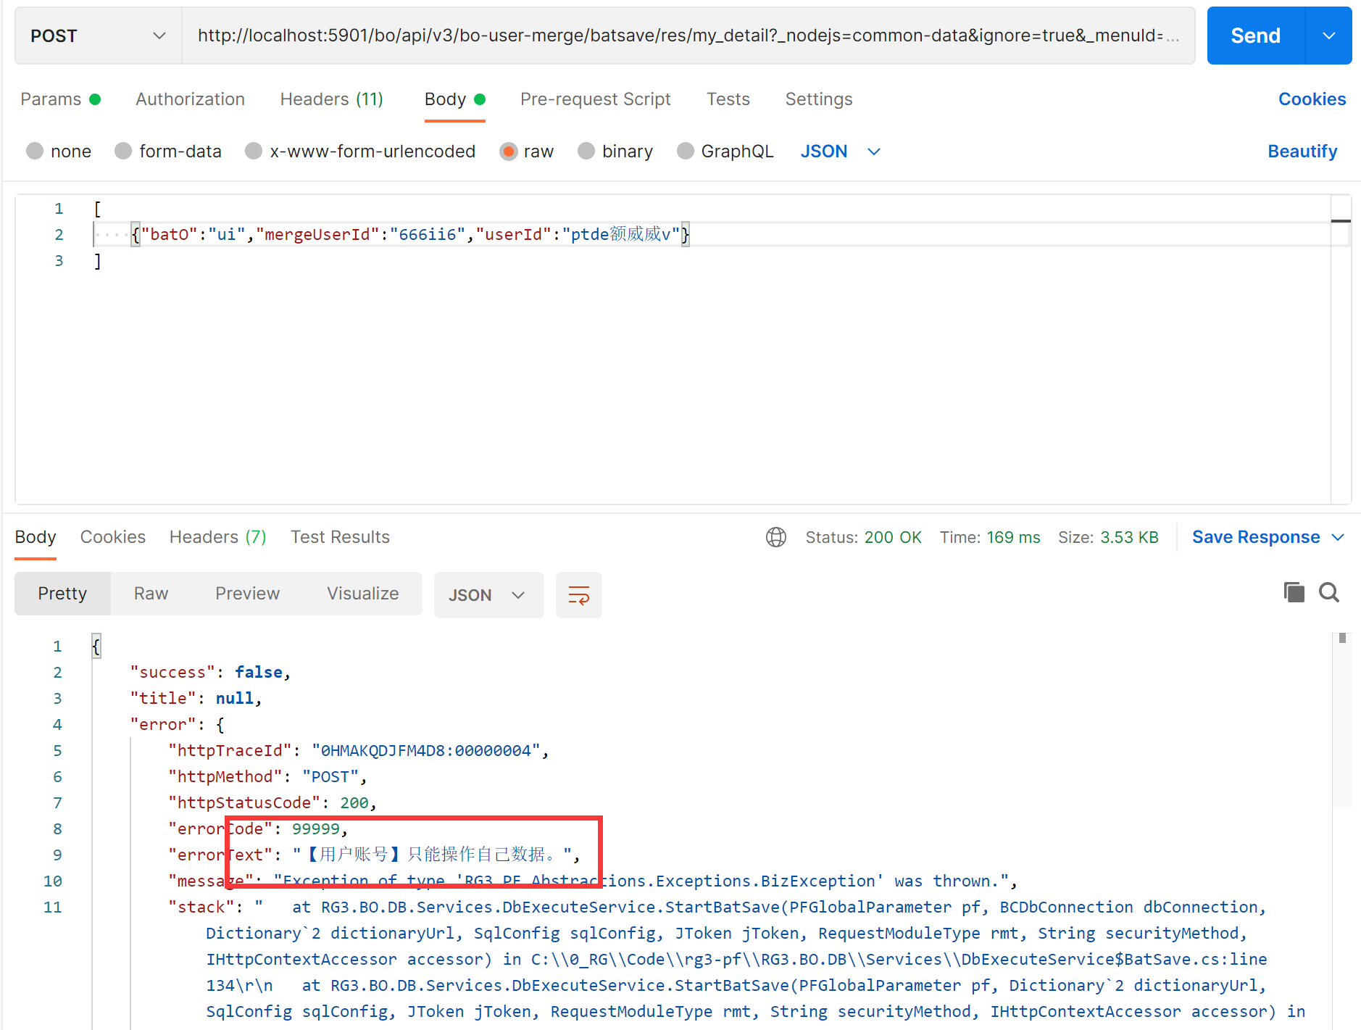Select the response Body tab
1361x1030 pixels.
point(36,537)
